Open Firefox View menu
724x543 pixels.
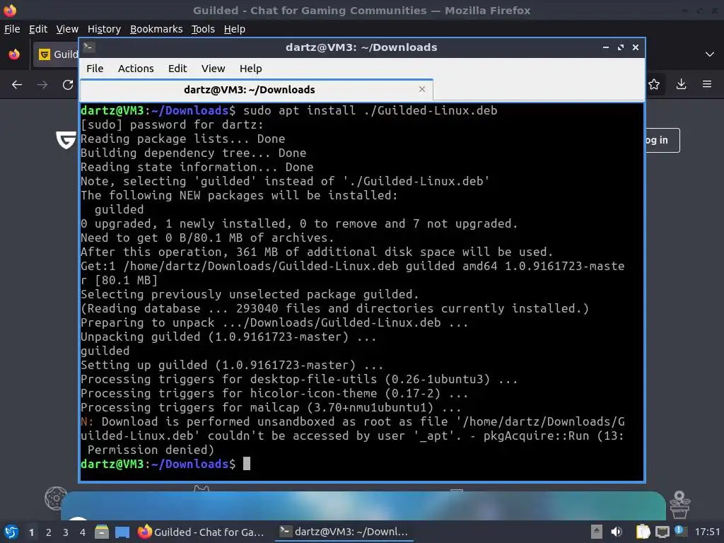tap(67, 29)
